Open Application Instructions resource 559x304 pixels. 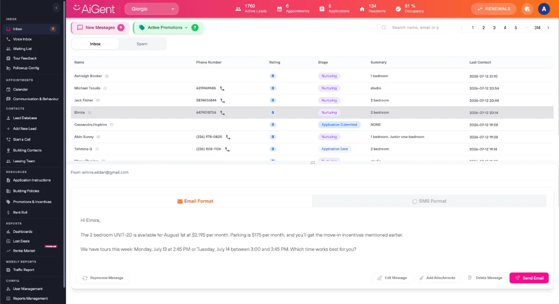coord(32,180)
